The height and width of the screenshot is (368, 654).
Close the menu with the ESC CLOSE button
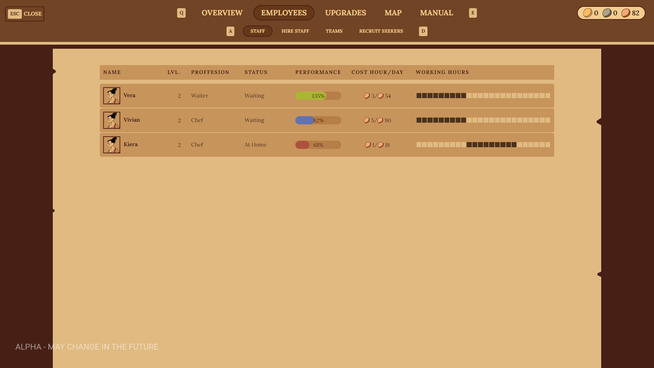point(25,14)
